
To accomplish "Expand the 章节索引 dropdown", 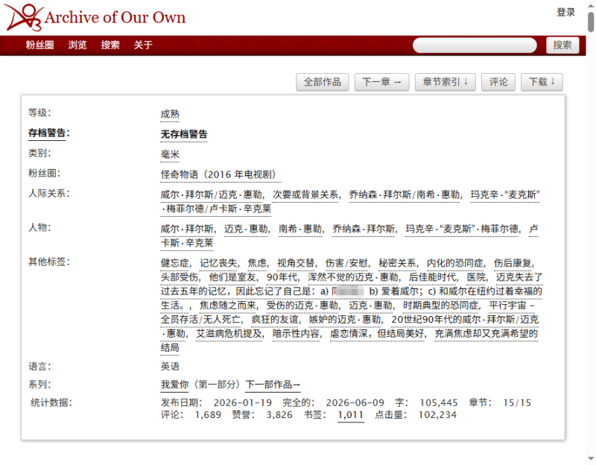I will click(445, 82).
